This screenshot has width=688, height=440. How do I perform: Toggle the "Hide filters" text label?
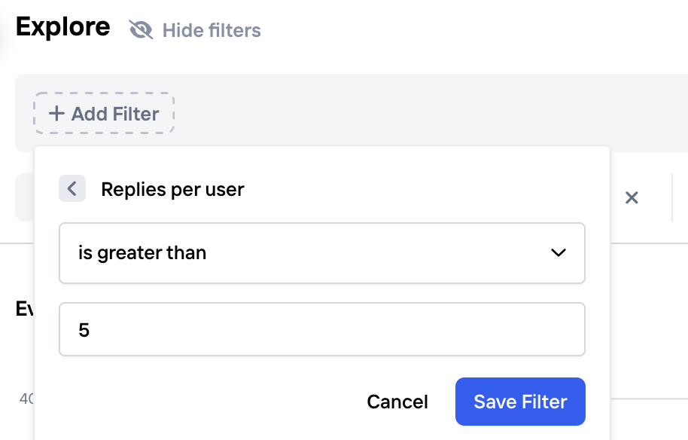click(x=212, y=31)
